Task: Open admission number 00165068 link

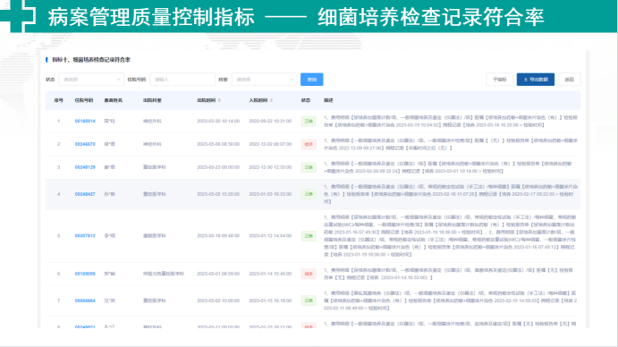Action: (85, 274)
